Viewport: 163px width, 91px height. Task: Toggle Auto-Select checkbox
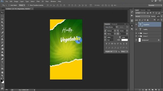pos(9,5)
